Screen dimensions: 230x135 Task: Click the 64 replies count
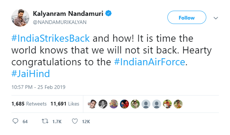click(25, 122)
